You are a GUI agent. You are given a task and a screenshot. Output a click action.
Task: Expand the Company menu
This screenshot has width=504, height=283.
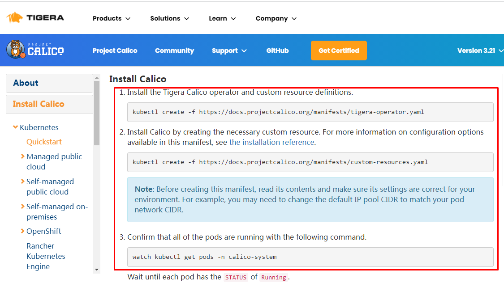click(x=276, y=18)
